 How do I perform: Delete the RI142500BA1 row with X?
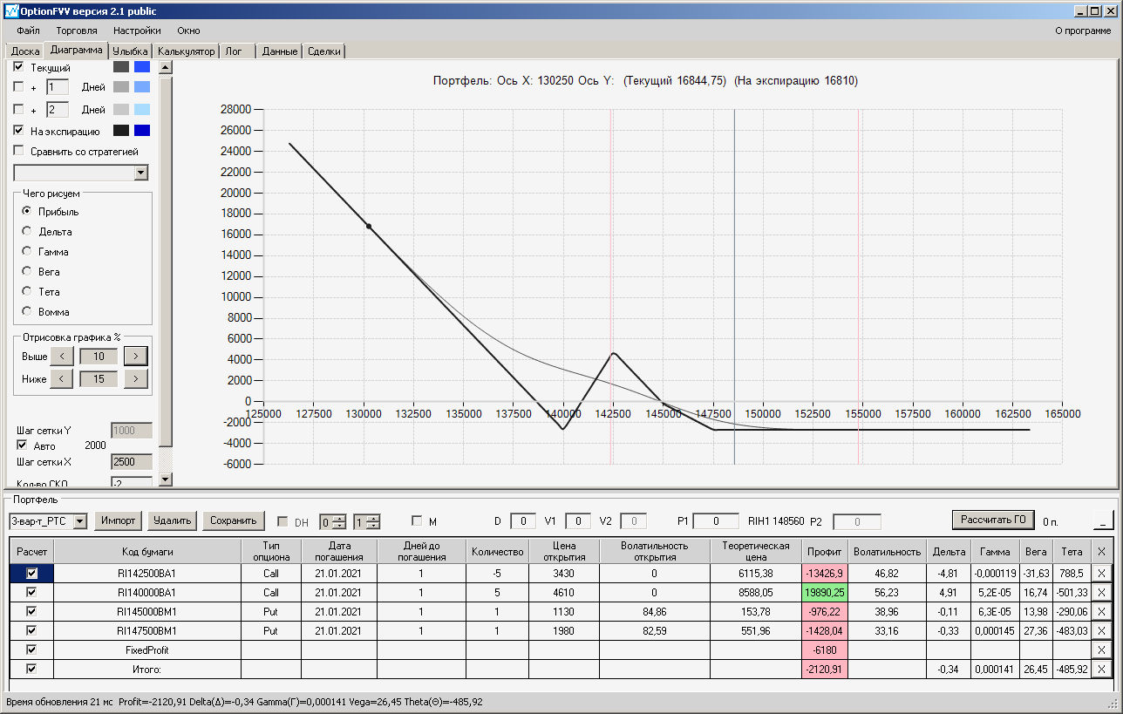tap(1101, 574)
